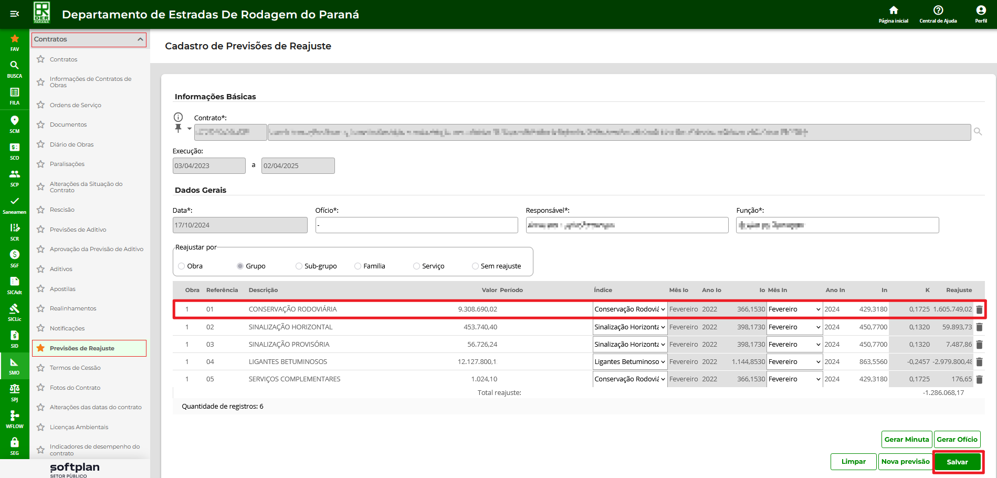Image resolution: width=997 pixels, height=478 pixels.
Task: Select the Obra radio button
Action: point(182,266)
